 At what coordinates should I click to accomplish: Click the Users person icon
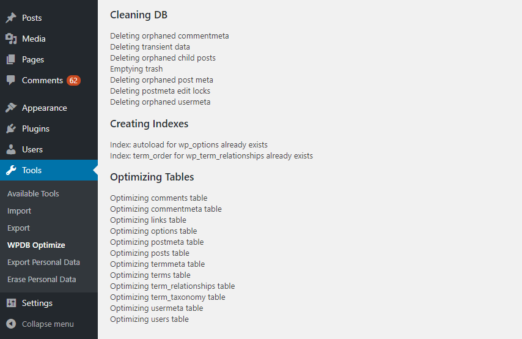pyautogui.click(x=11, y=150)
